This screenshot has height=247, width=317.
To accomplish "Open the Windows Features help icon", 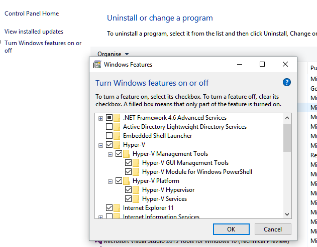I will click(x=287, y=82).
